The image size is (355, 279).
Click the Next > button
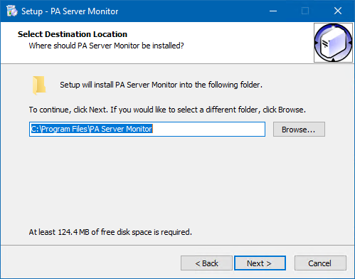(x=260, y=263)
